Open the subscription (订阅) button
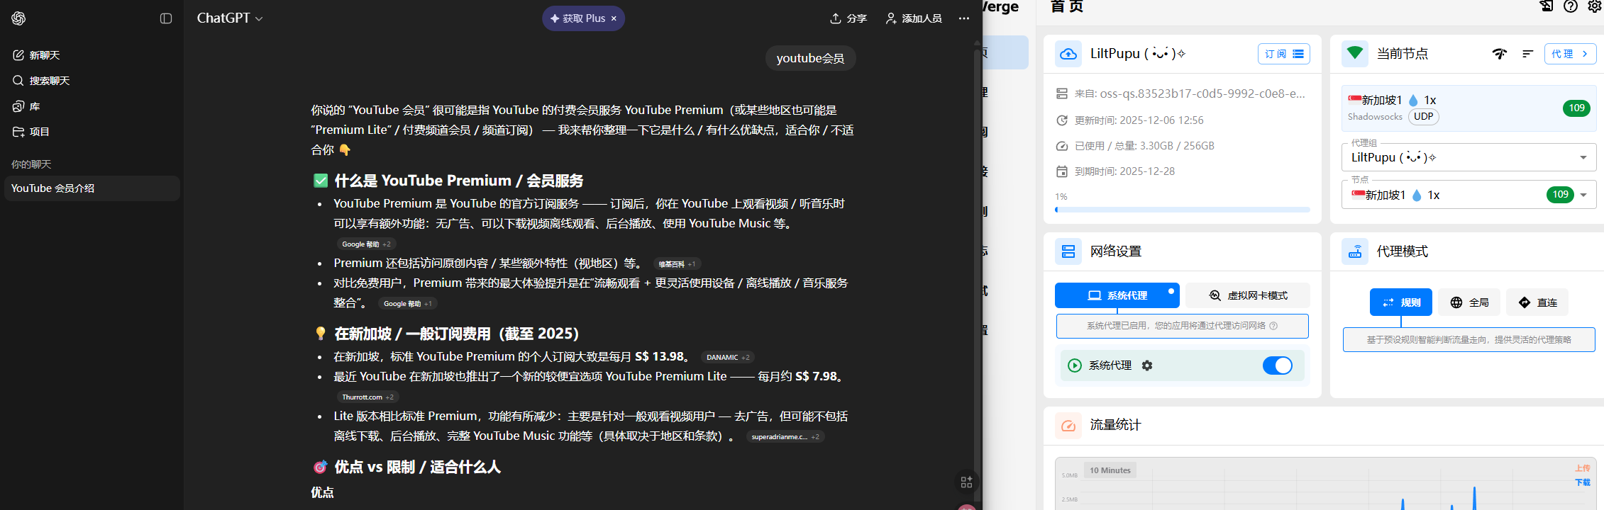Screen dimensions: 1604x510 [x=1283, y=54]
